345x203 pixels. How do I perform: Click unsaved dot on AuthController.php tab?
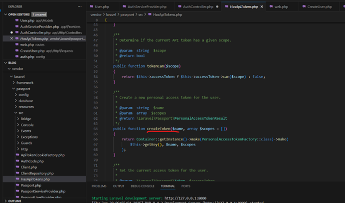(x=217, y=6)
